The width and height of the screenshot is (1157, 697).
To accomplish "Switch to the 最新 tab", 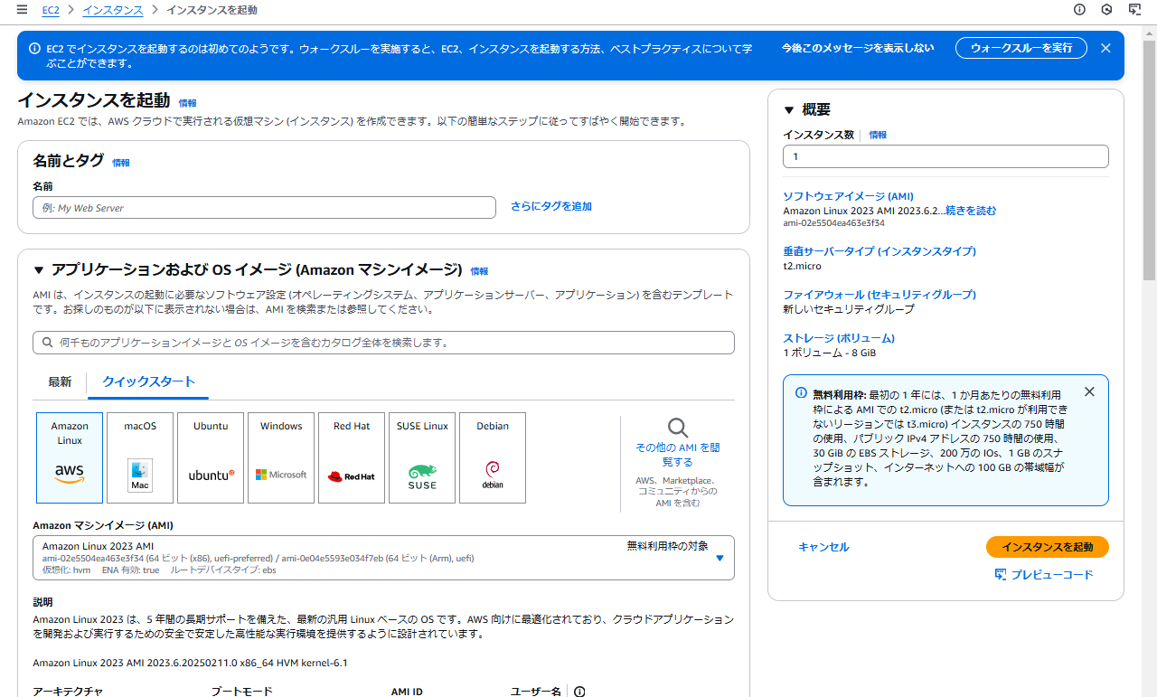I will click(60, 381).
